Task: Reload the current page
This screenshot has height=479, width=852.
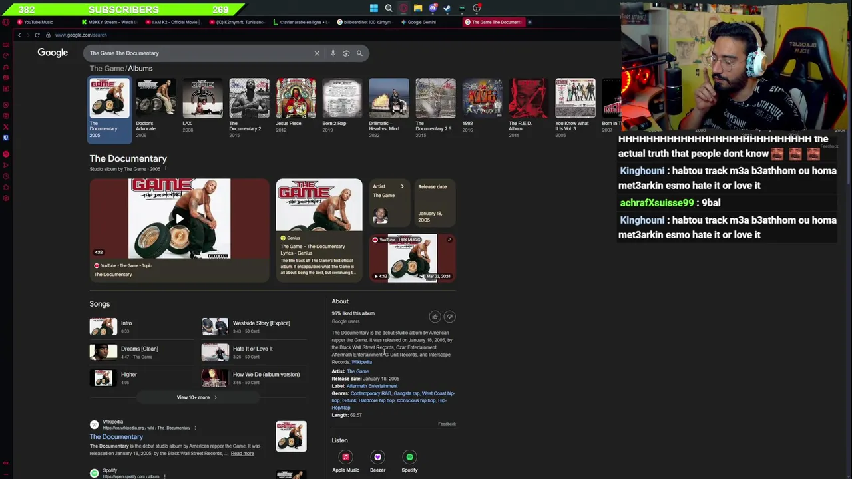Action: (x=37, y=35)
